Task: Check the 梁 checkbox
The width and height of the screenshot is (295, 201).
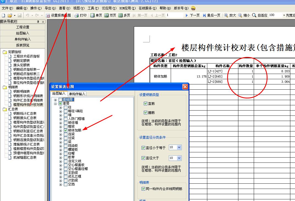Action: [65, 142]
